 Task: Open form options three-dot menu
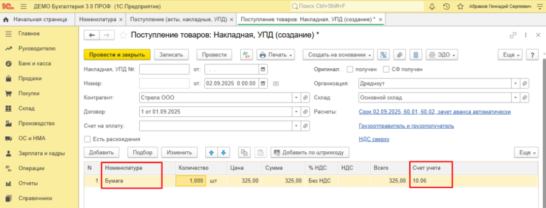pyautogui.click(x=525, y=35)
